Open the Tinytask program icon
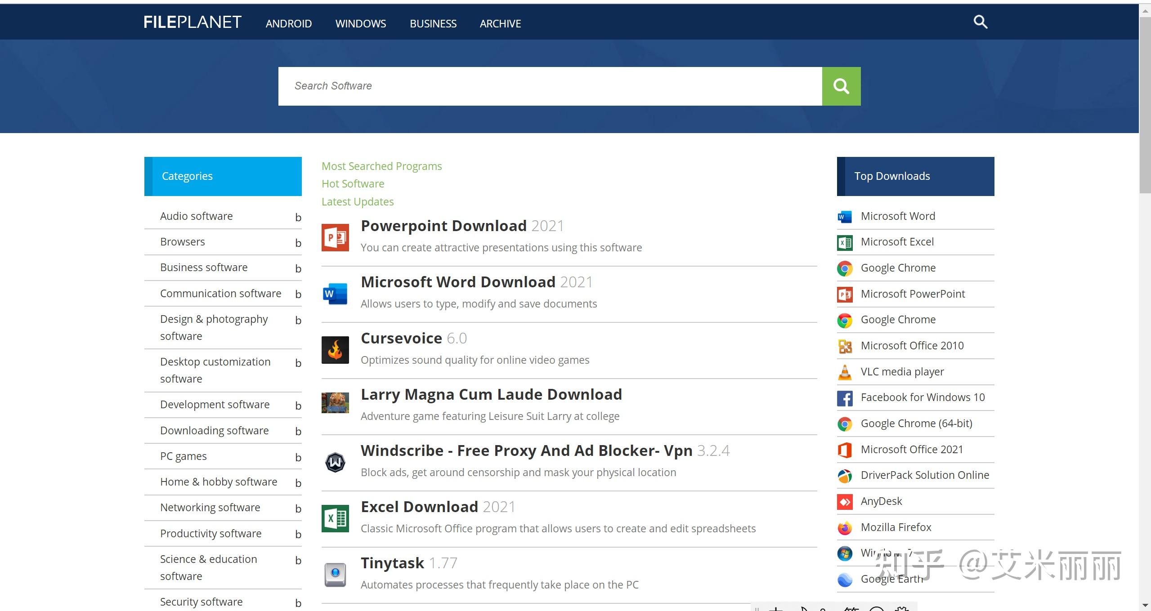1151x611 pixels. (335, 574)
